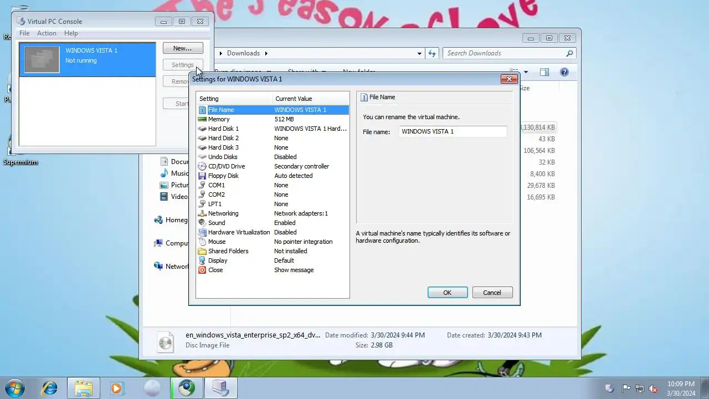The height and width of the screenshot is (399, 709).
Task: Click the 106,564 KB size cell
Action: tap(539, 151)
